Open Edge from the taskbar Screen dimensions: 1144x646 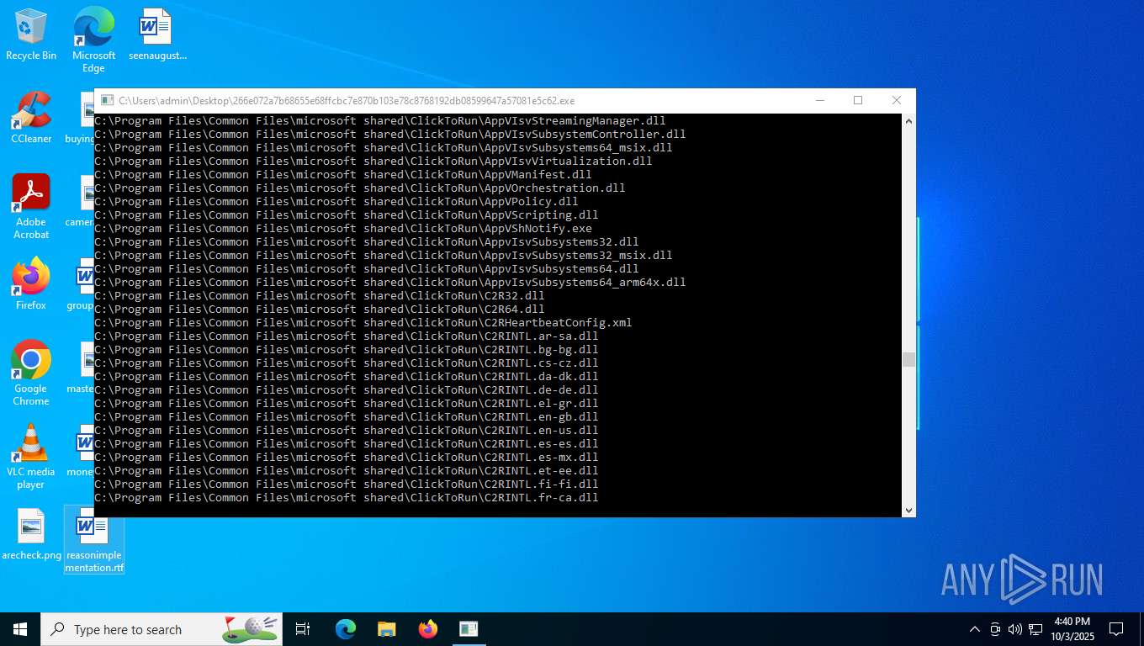click(x=346, y=629)
